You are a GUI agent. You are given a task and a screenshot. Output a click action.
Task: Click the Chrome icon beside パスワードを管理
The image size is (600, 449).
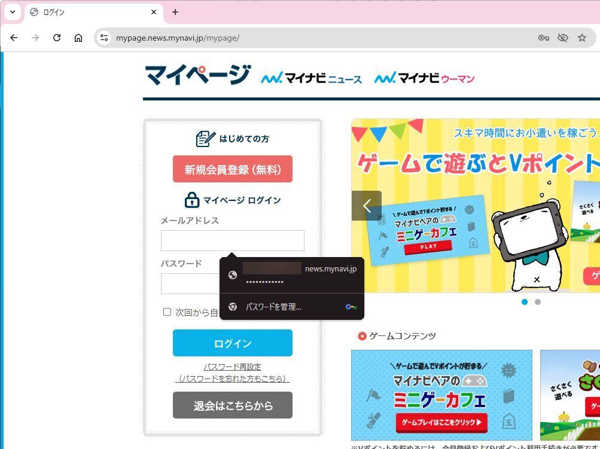click(233, 307)
